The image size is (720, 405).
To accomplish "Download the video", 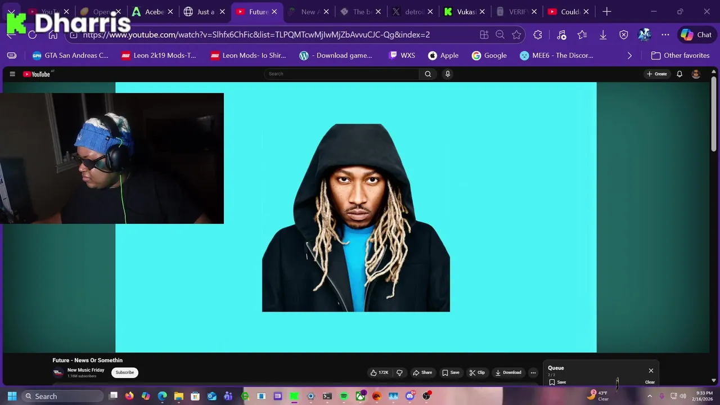I will click(x=508, y=372).
